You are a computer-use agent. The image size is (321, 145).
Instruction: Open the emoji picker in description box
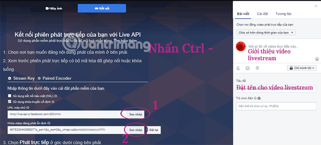317,59
